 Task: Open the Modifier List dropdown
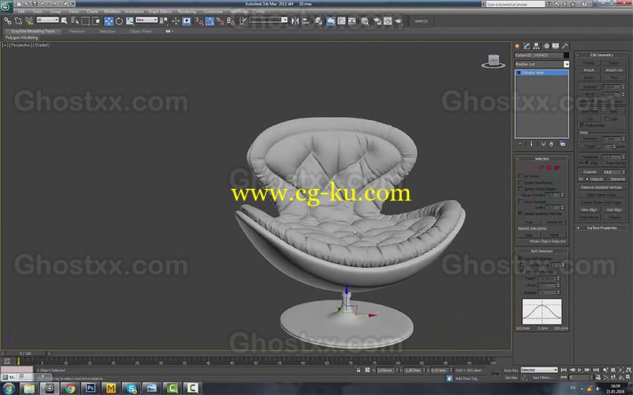tap(567, 64)
